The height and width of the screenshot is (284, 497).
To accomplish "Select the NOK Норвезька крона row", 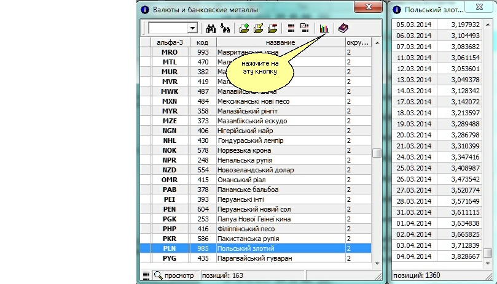I will [256, 150].
